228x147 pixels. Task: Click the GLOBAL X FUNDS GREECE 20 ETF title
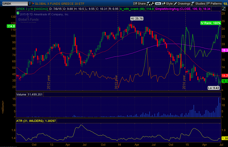pos(59,4)
